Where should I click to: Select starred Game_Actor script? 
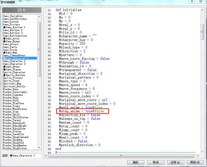(x=11, y=39)
